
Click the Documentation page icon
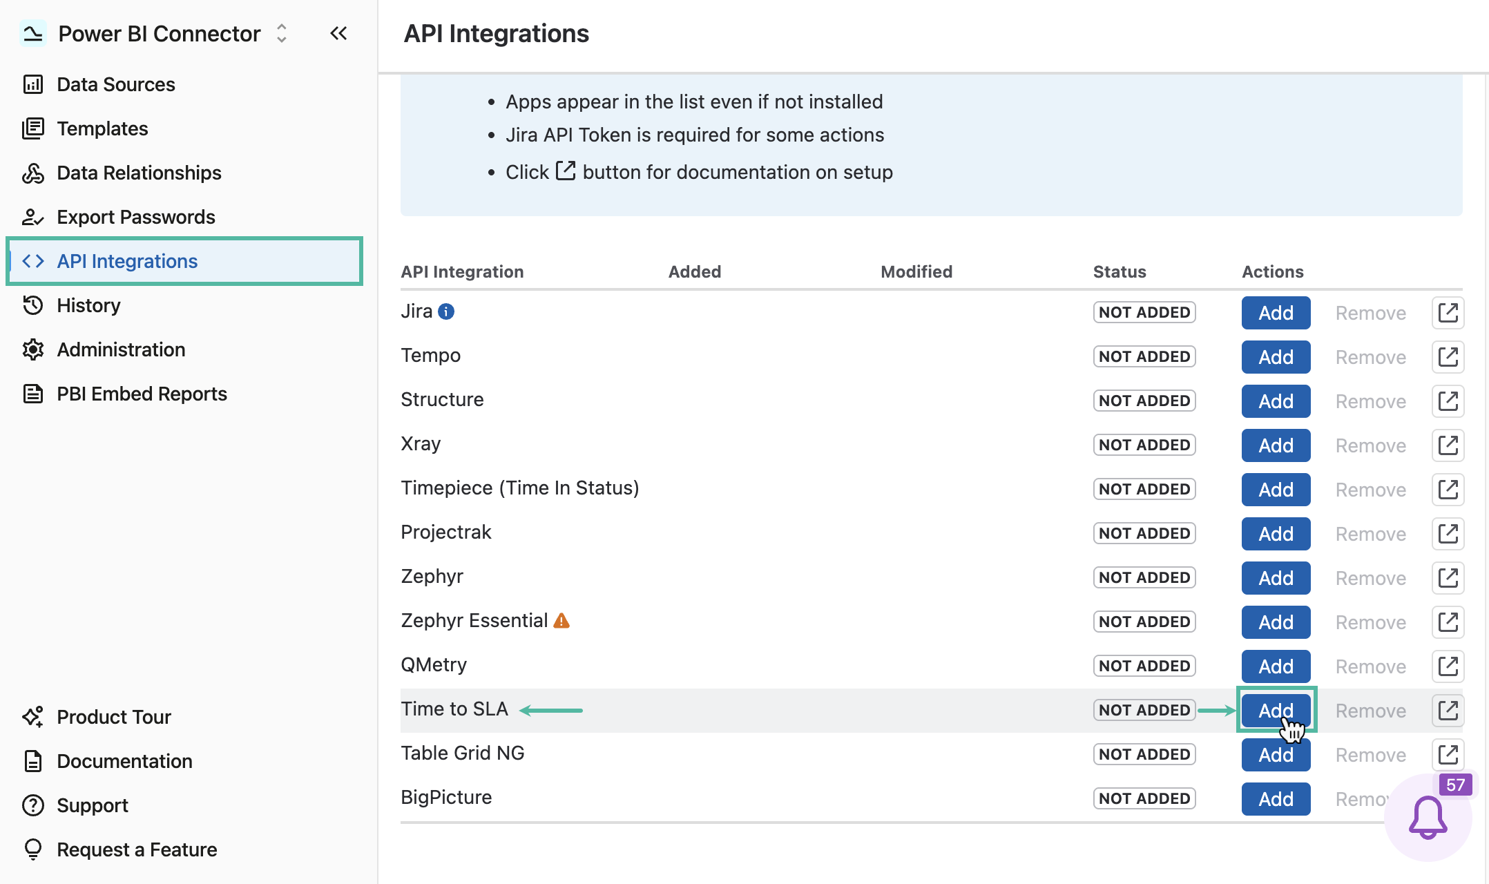(33, 761)
